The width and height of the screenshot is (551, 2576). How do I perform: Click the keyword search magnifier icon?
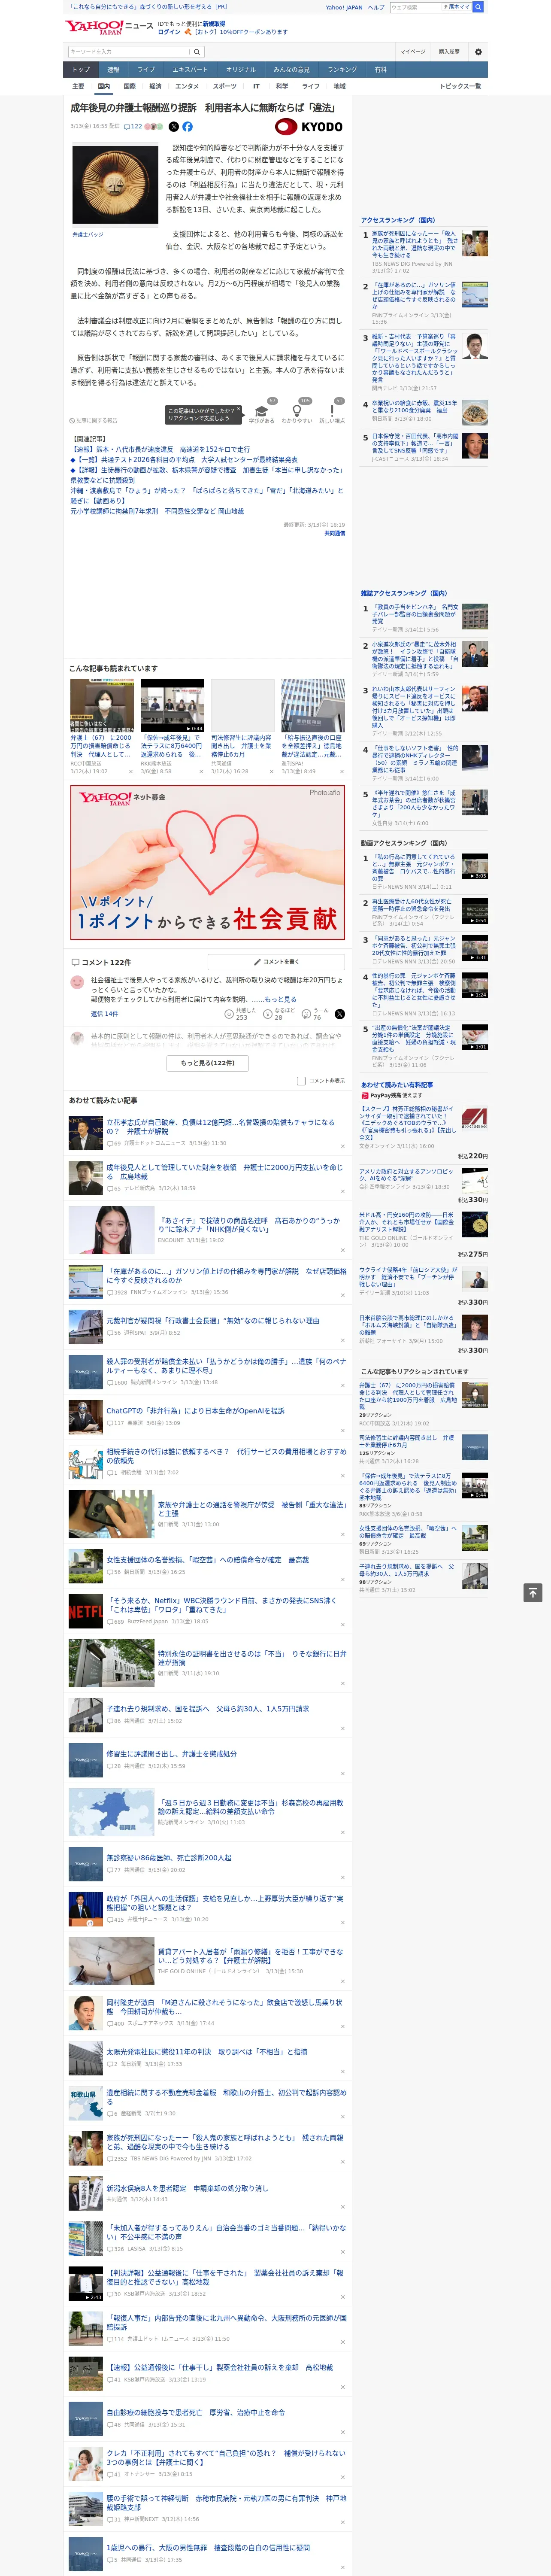point(197,52)
